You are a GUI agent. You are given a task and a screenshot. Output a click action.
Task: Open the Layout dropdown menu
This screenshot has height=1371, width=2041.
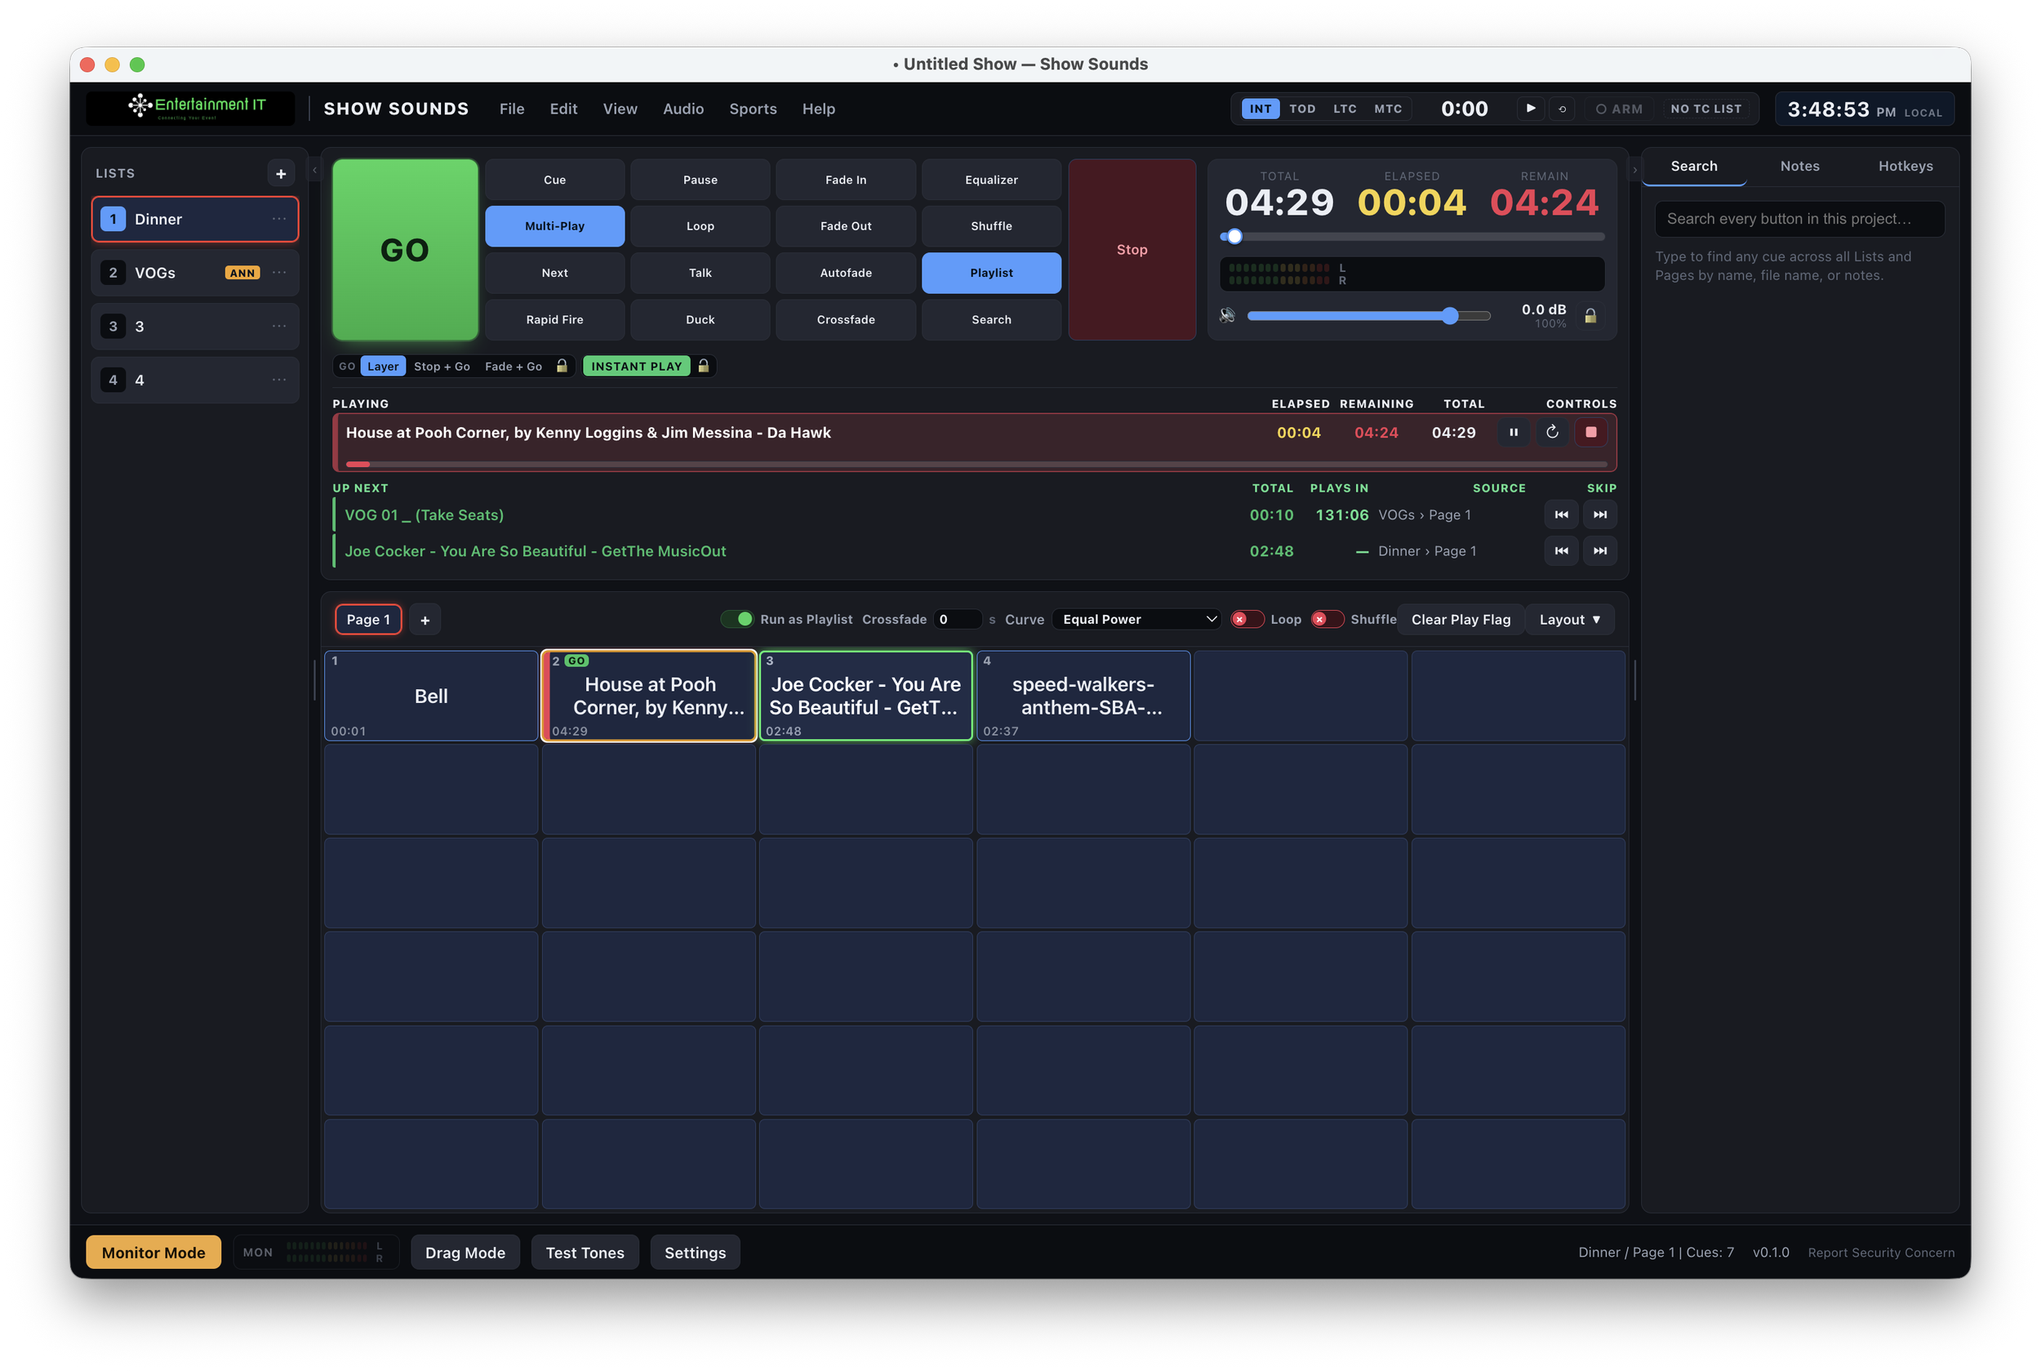pyautogui.click(x=1569, y=620)
